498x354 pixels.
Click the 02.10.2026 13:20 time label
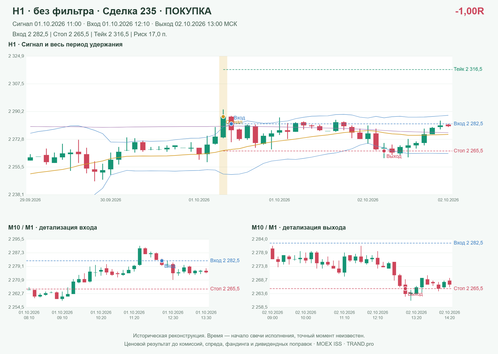click(416, 315)
